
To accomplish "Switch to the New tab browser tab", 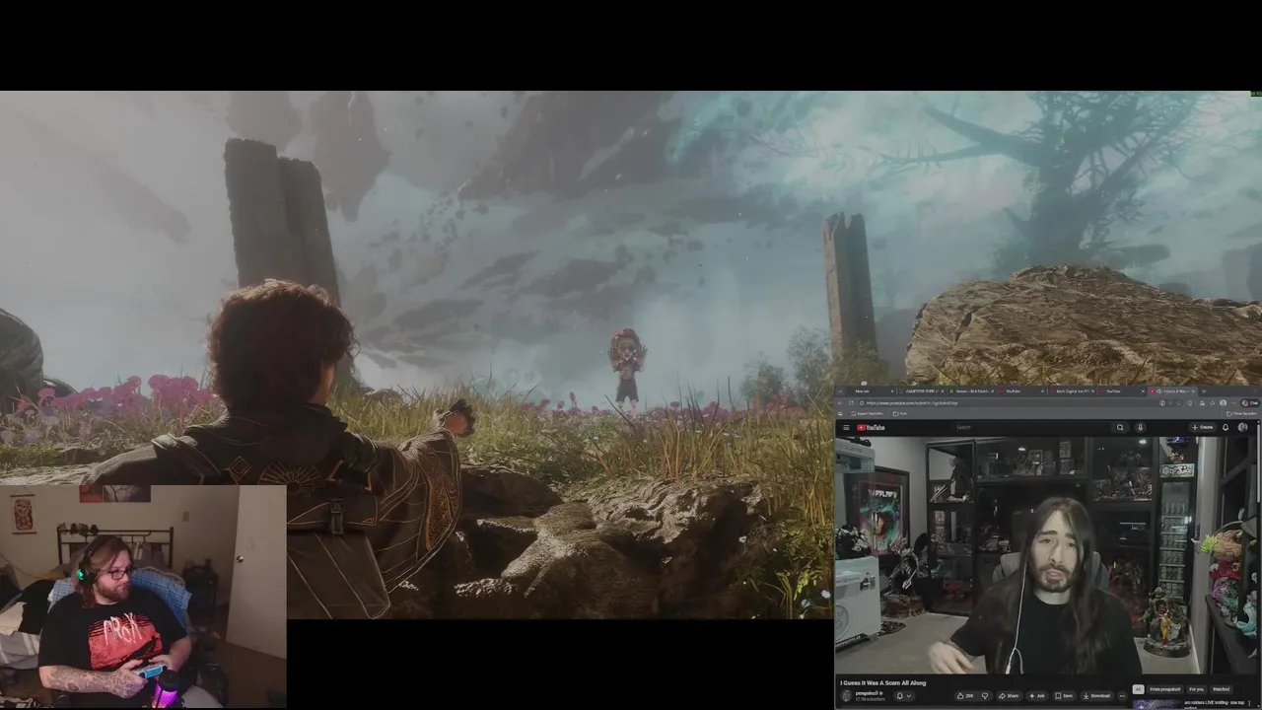I will tap(872, 390).
